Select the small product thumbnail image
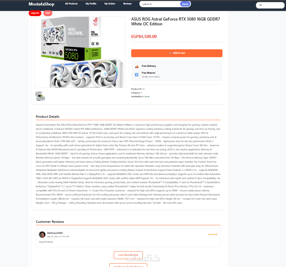286x267 pixels. pyautogui.click(x=40, y=96)
